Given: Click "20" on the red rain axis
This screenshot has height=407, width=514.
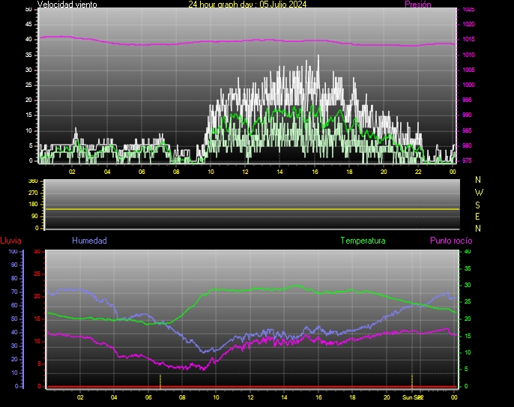Looking at the screenshot, I should point(37,297).
